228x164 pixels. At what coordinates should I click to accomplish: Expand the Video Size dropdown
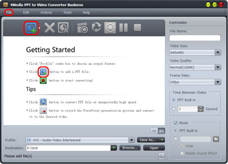(x=218, y=53)
